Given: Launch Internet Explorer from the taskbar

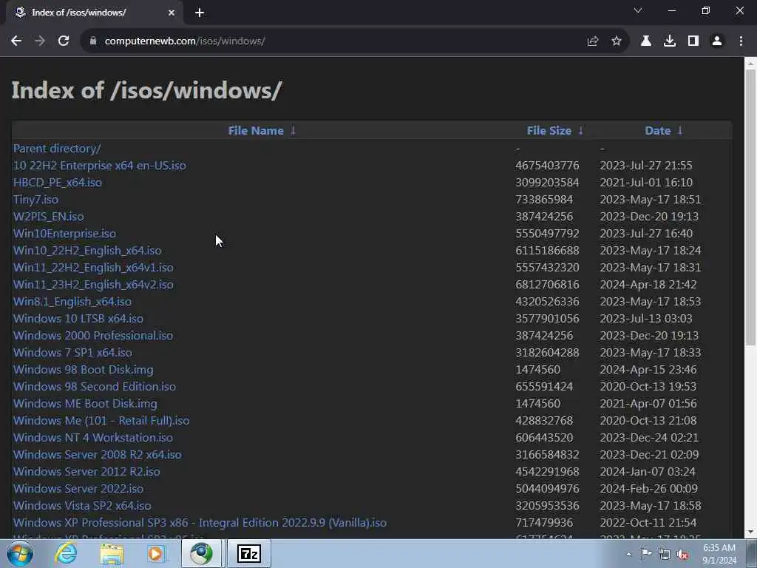Looking at the screenshot, I should [x=66, y=553].
